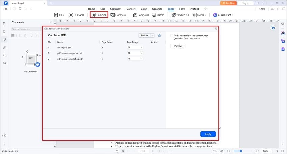Click the cloud upload icon
The width and height of the screenshot is (287, 154).
(x=278, y=9)
